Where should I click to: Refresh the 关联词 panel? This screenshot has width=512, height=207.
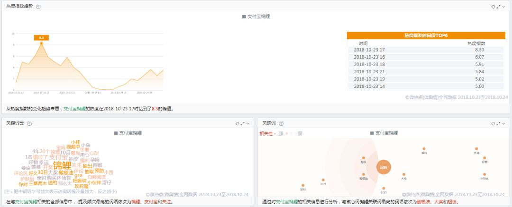(x=493, y=123)
